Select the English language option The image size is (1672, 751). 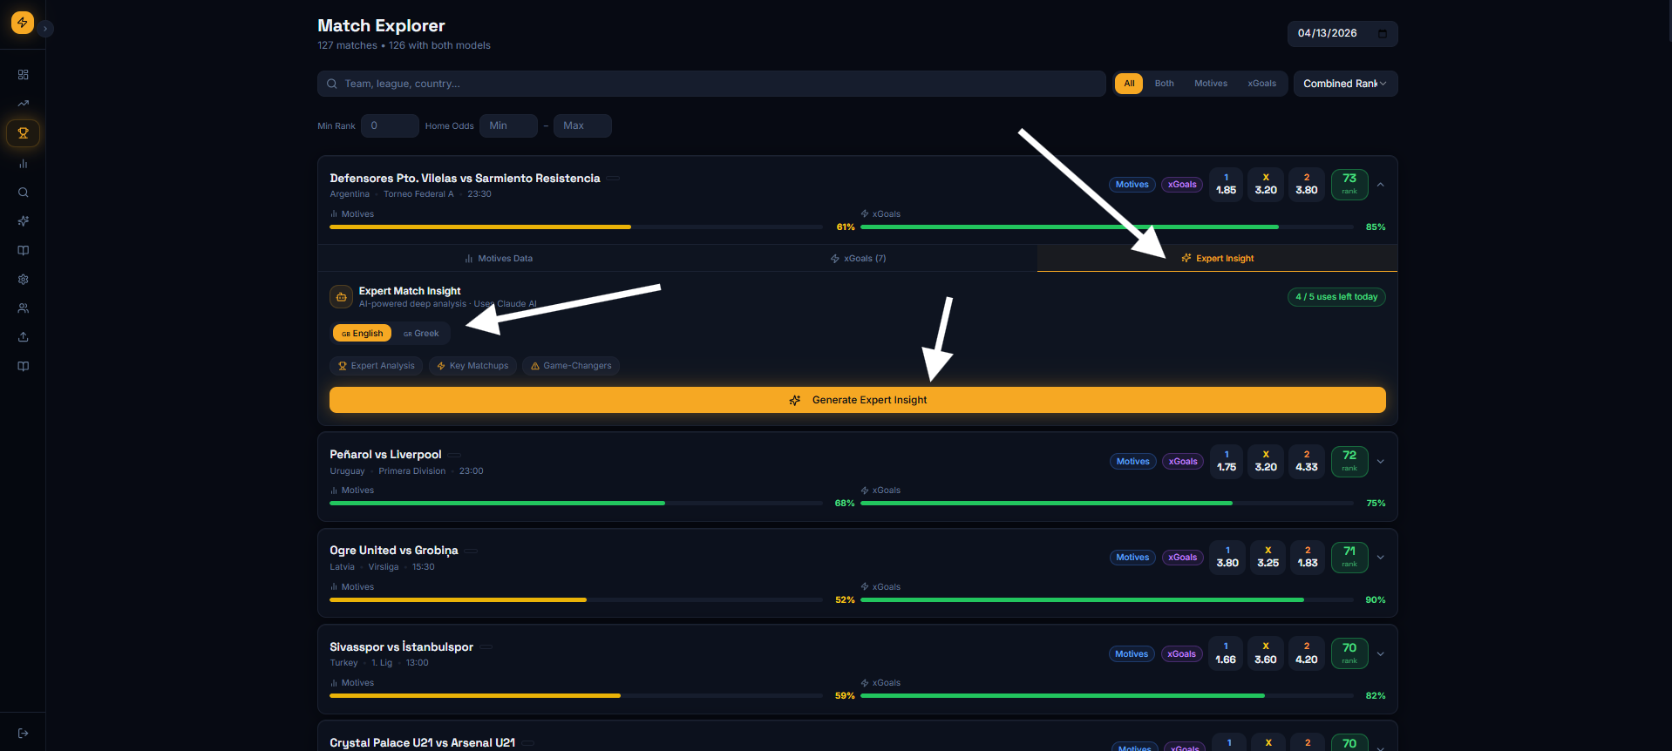point(362,334)
